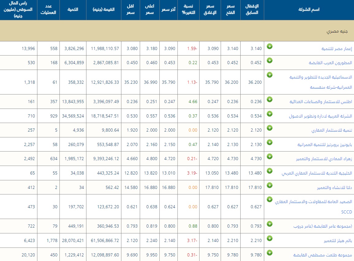Viewport: 354px width, 261px height.
Task: Select the value cell 360,946.53
Action: tap(108, 226)
